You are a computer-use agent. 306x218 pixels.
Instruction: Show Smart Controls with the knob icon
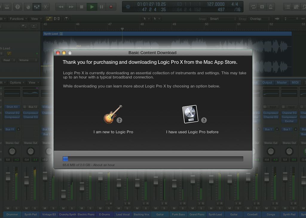[x=28, y=7]
